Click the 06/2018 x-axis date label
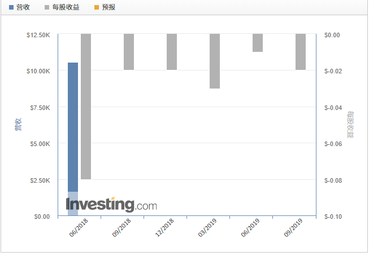 79,228
